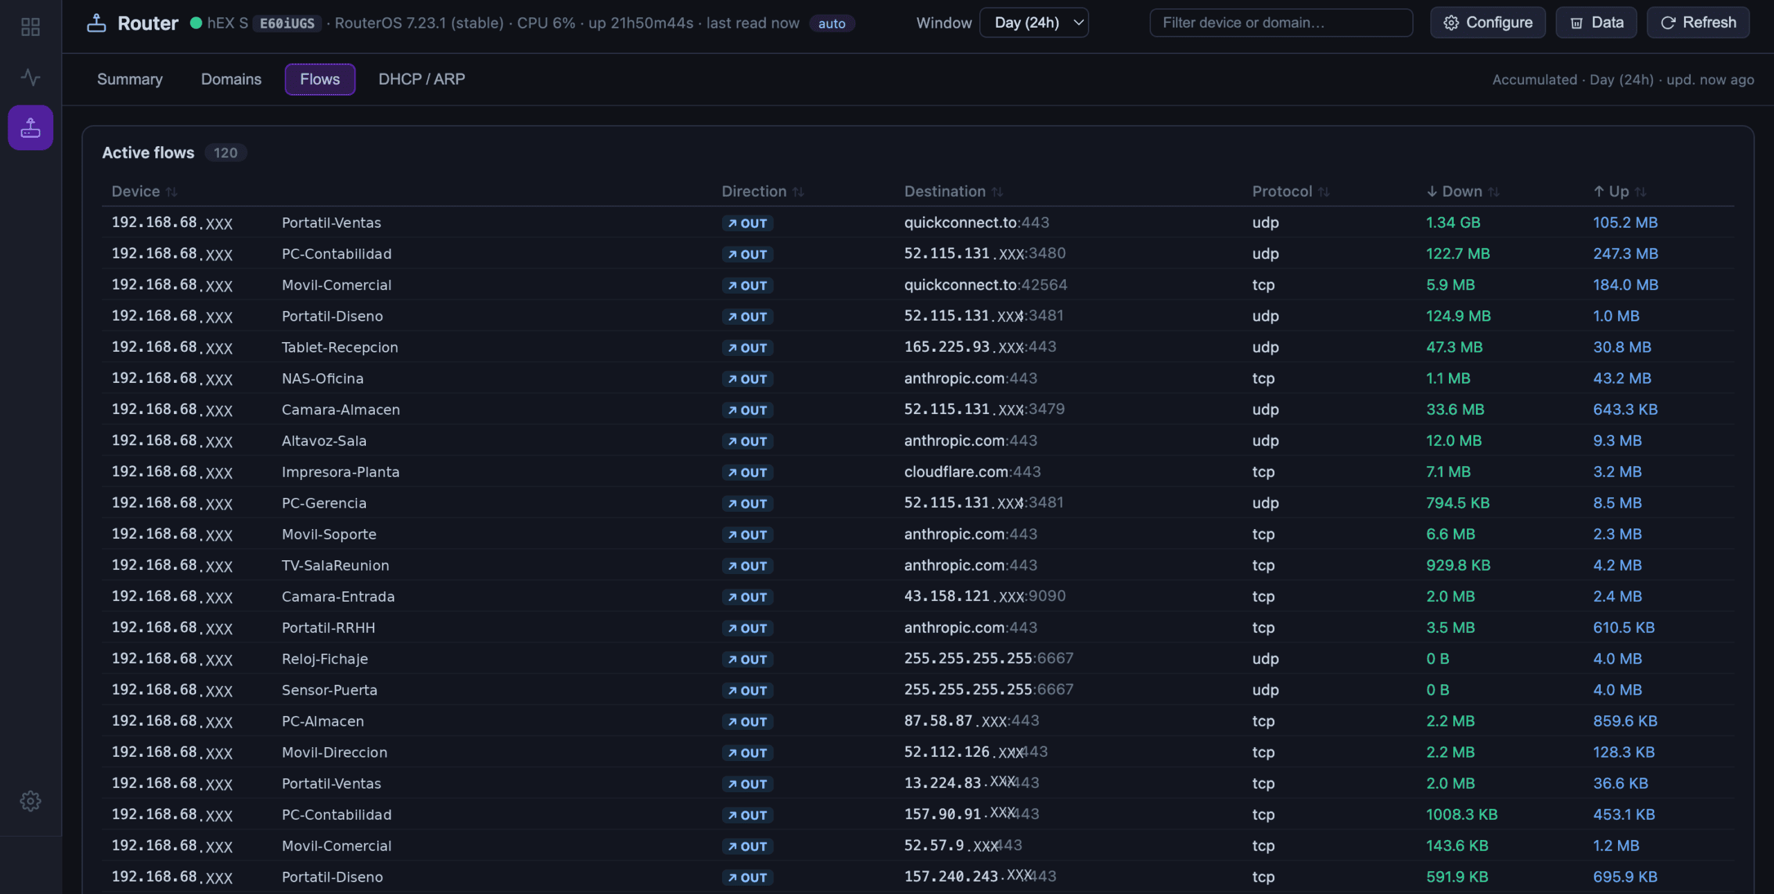Click the 1.34 GB download value
This screenshot has width=1774, height=894.
click(x=1452, y=222)
